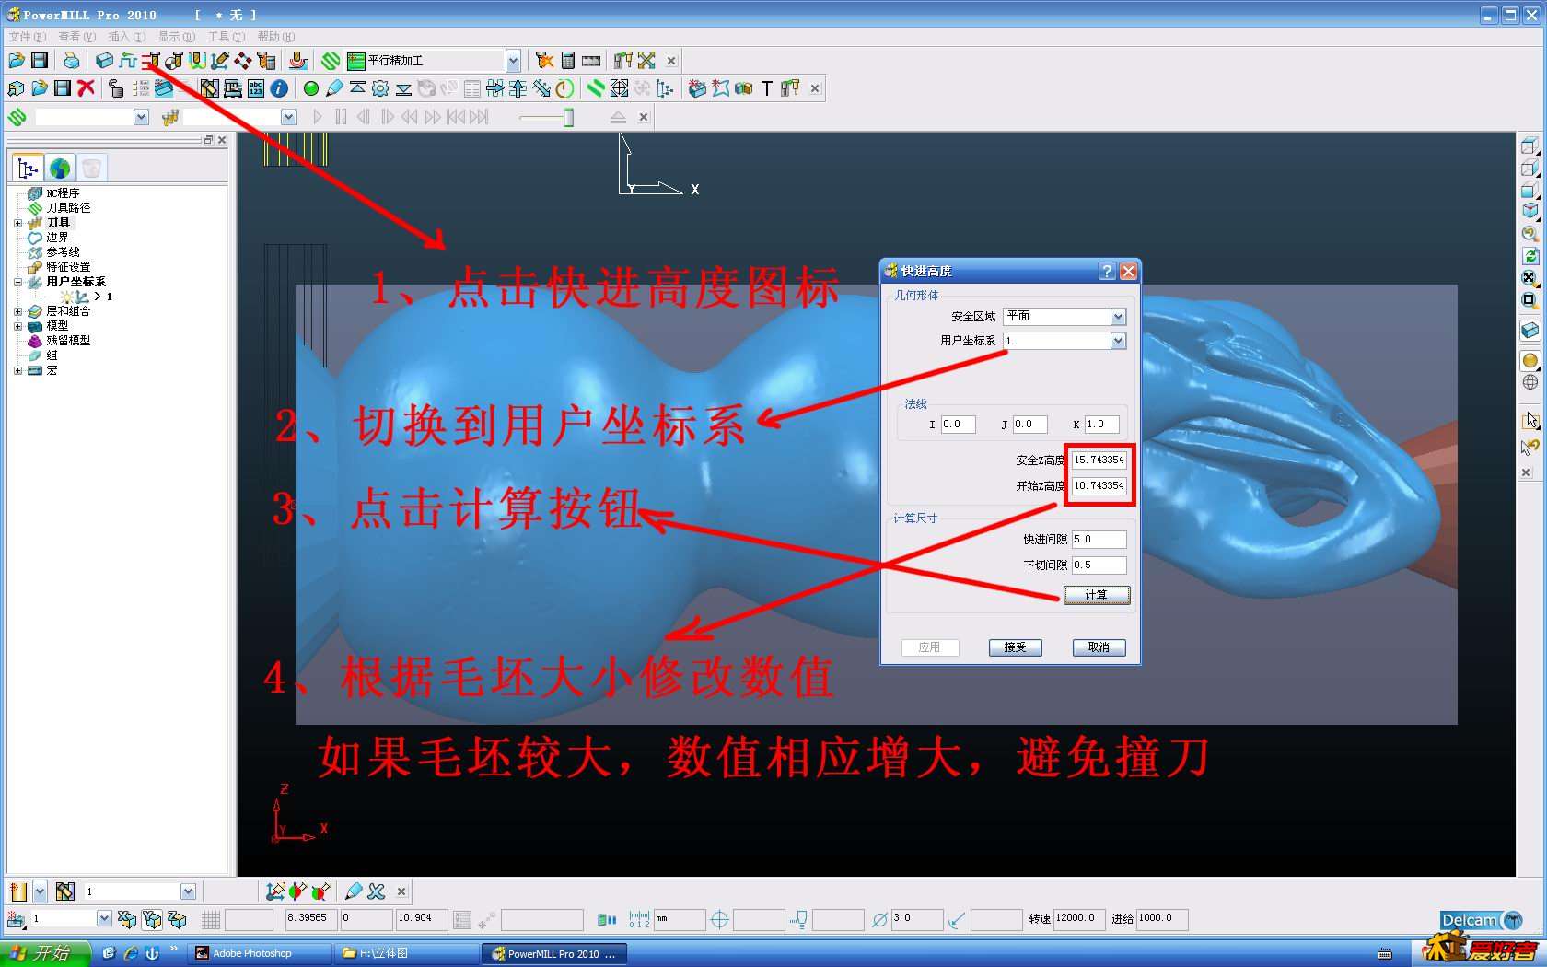Image resolution: width=1547 pixels, height=967 pixels.
Task: Open the Tool Start and End Point icon
Action: 174,61
